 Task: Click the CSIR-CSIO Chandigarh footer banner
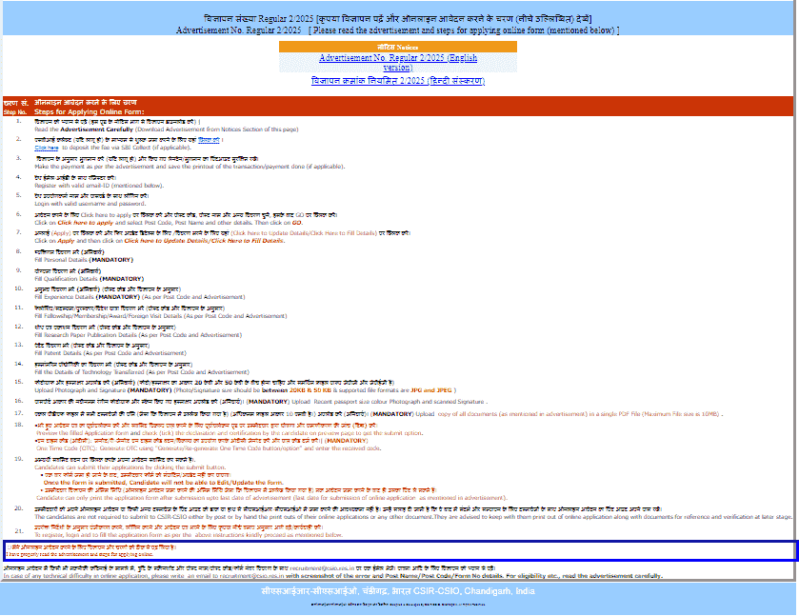397,592
